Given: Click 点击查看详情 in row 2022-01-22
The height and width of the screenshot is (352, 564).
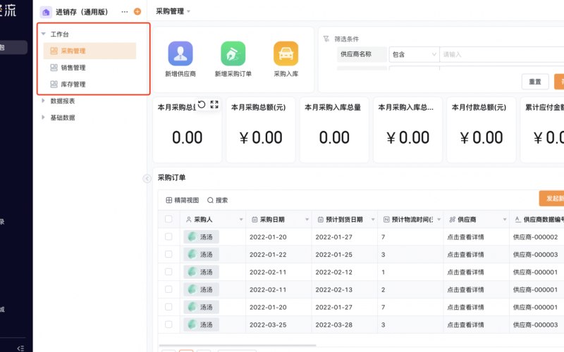Looking at the screenshot, I should 465,255.
